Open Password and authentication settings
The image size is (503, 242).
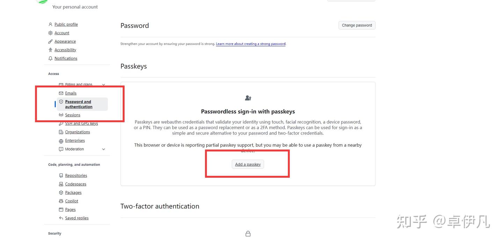pyautogui.click(x=79, y=104)
